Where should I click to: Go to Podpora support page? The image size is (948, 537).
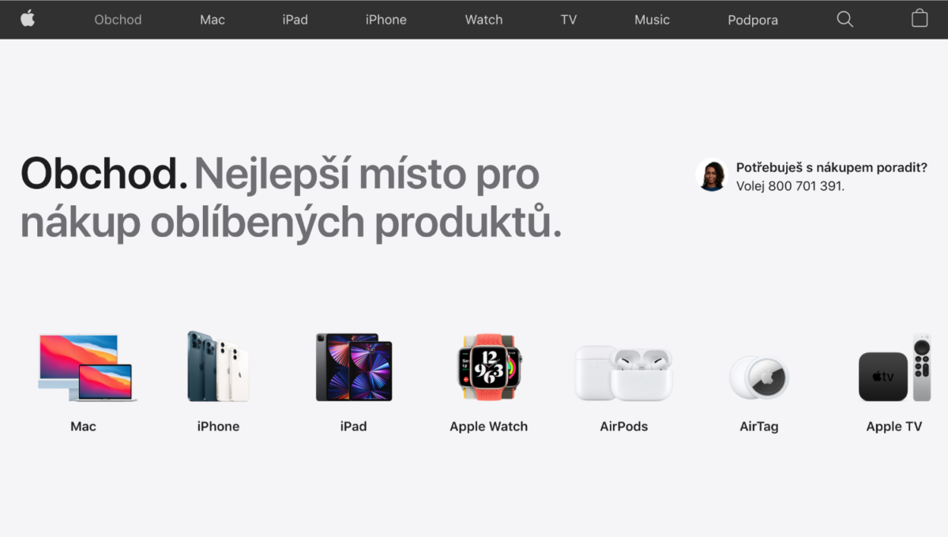[753, 20]
